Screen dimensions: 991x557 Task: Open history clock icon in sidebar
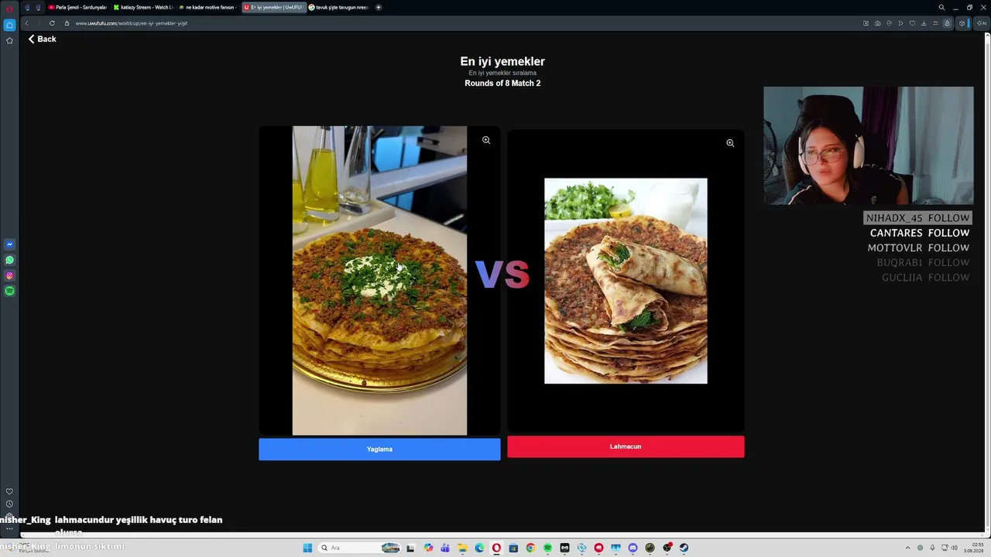(x=9, y=504)
